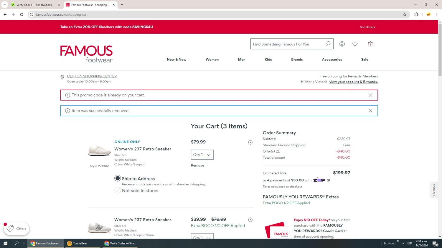Screen dimensions: 442x248
Task: Dismiss the item successfully removed alert
Action: tap(370, 111)
